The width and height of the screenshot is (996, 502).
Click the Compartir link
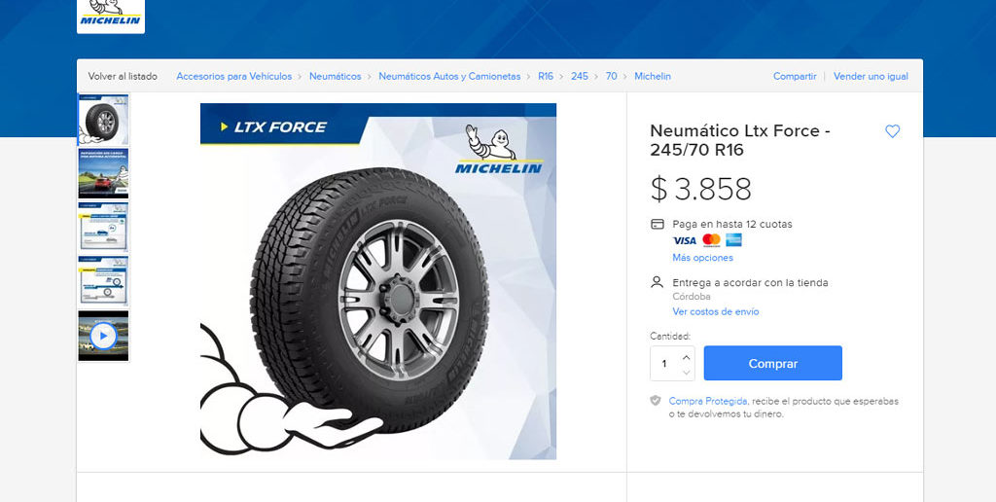click(x=795, y=76)
